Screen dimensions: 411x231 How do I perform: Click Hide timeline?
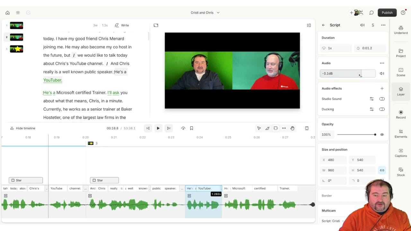23,128
